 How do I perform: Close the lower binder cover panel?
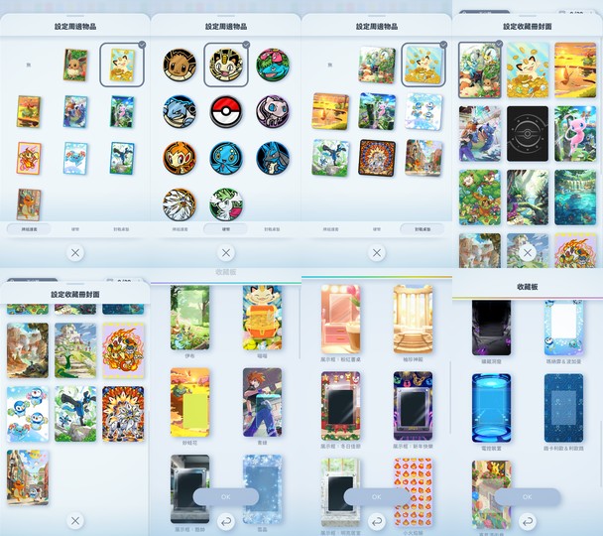pyautogui.click(x=75, y=521)
